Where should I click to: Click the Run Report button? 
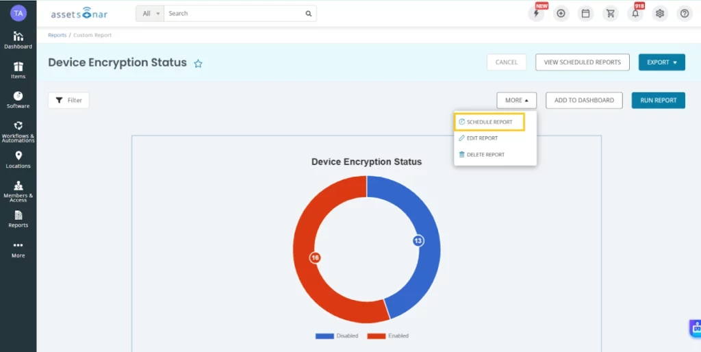click(658, 101)
